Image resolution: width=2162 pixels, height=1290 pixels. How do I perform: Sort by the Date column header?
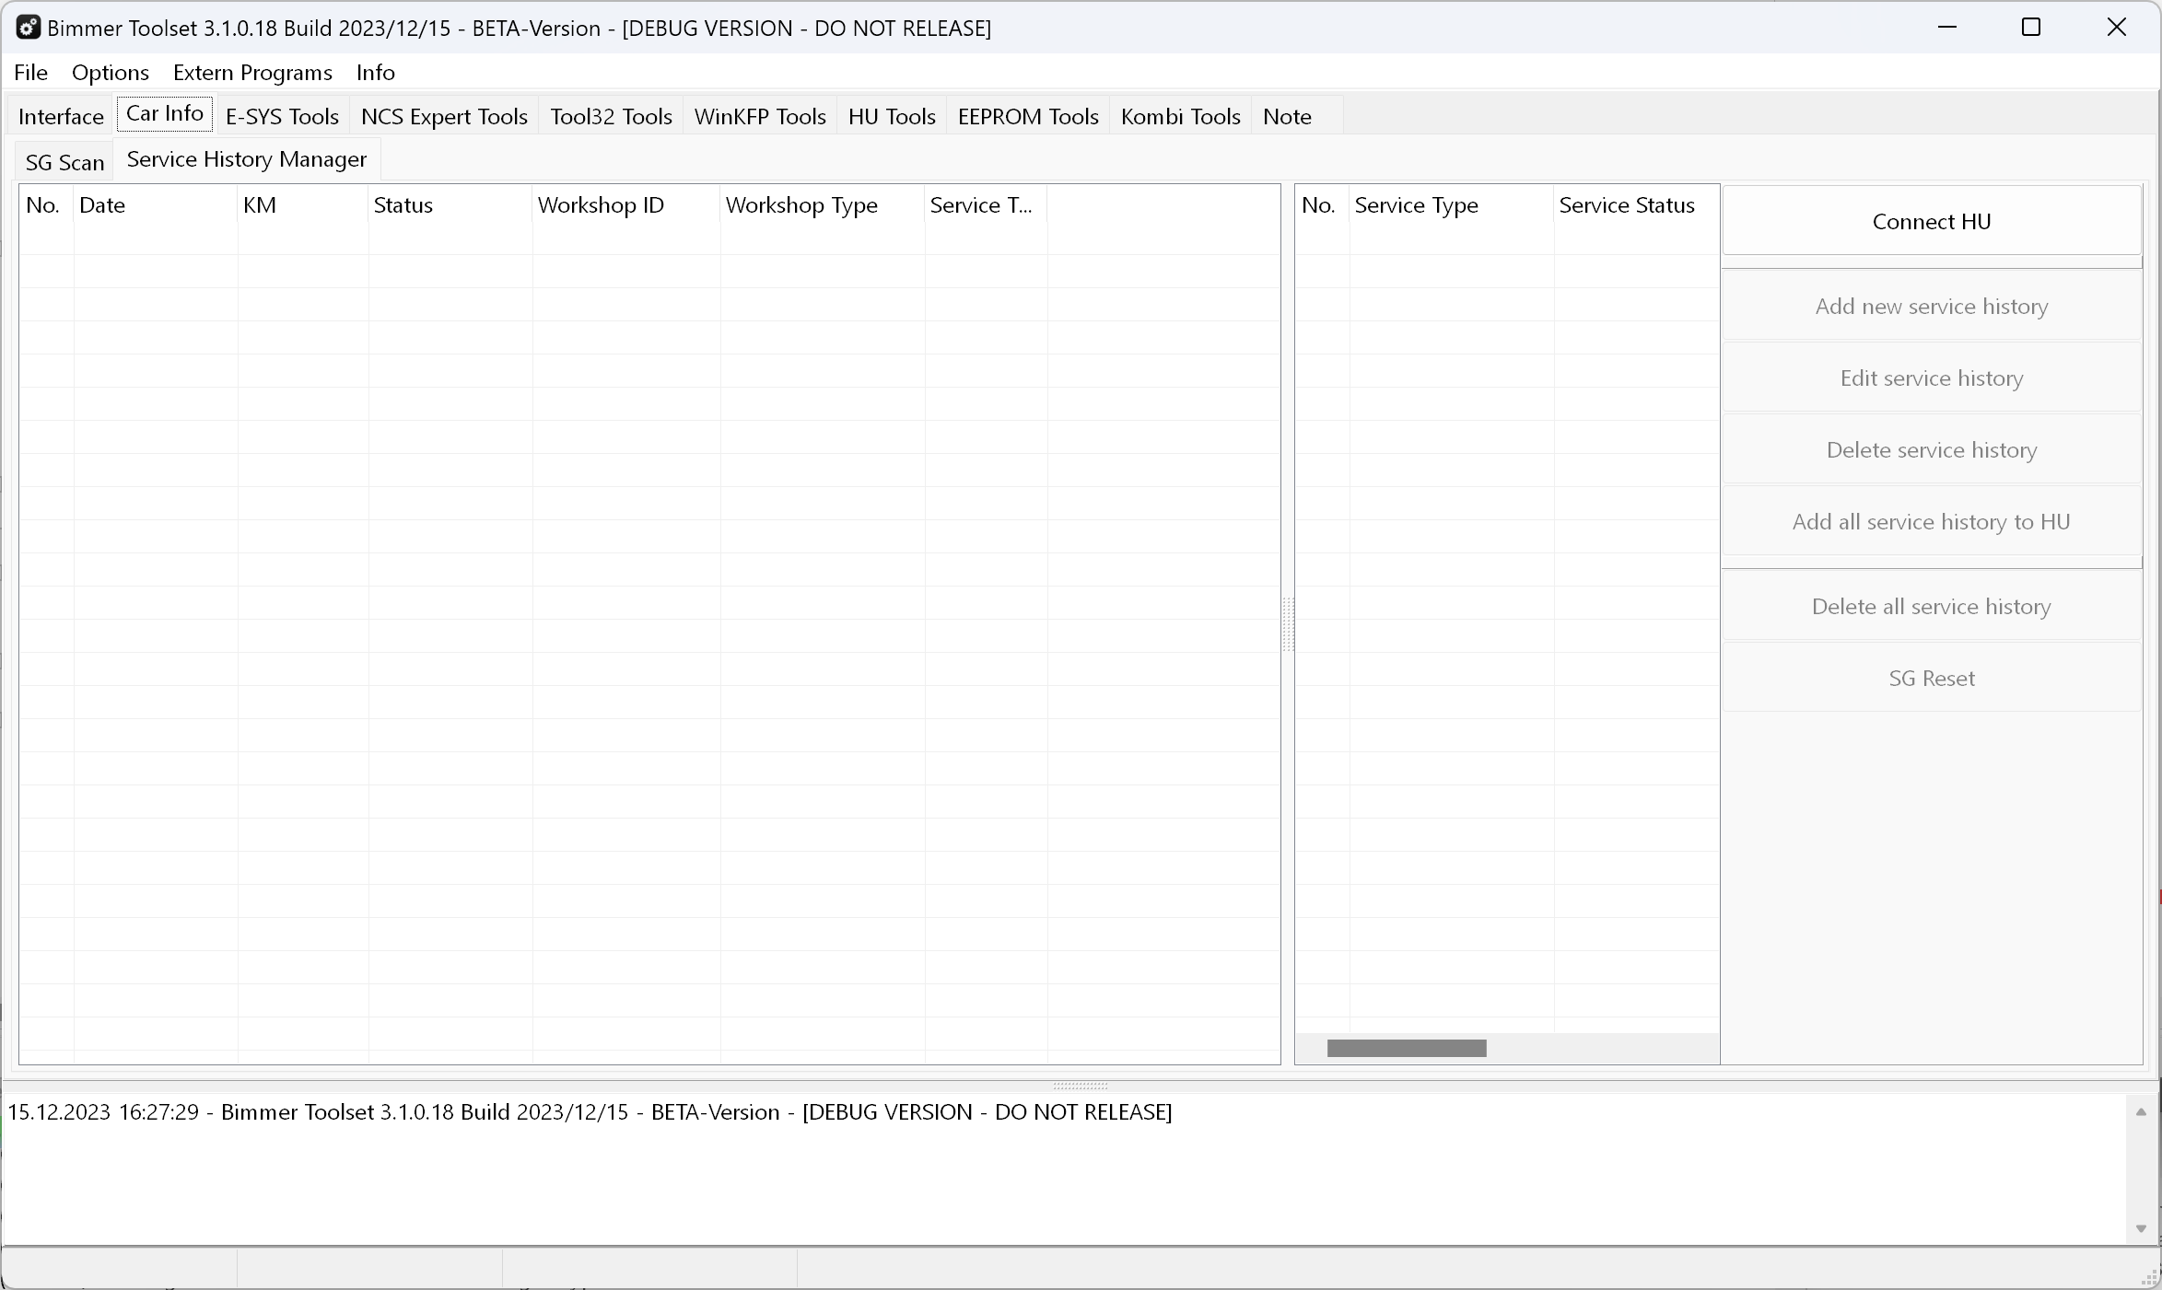click(156, 205)
